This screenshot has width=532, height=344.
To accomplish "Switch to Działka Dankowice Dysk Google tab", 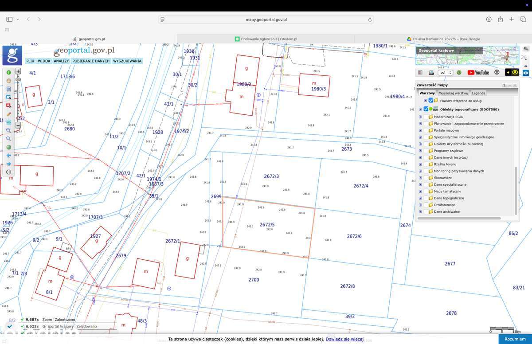I will 443,39.
